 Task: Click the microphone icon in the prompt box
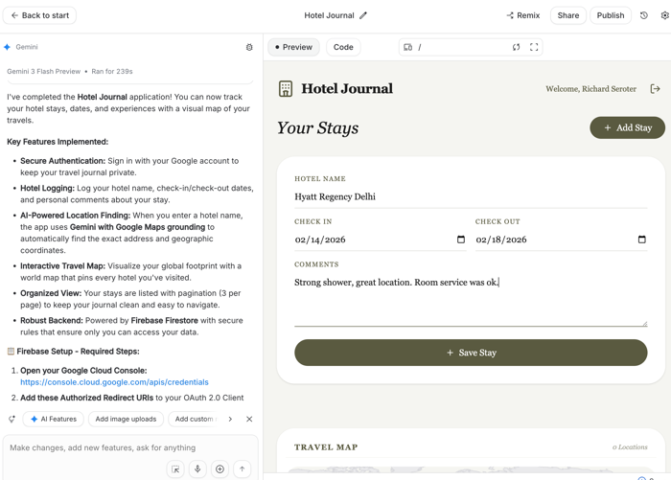click(x=197, y=469)
